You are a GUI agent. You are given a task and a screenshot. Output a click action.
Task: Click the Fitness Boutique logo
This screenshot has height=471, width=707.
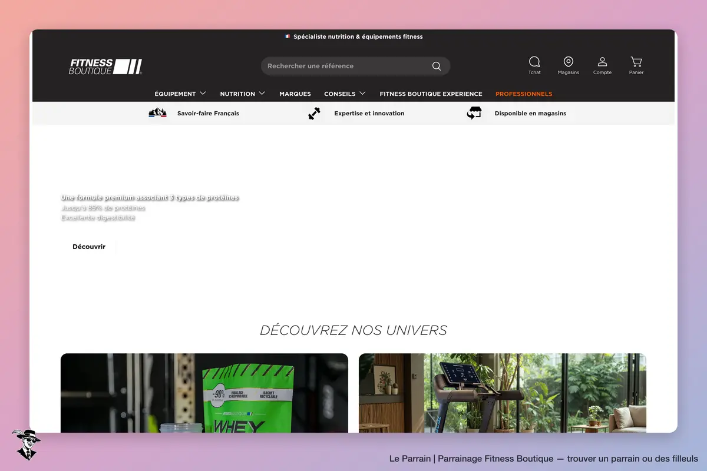tap(105, 67)
